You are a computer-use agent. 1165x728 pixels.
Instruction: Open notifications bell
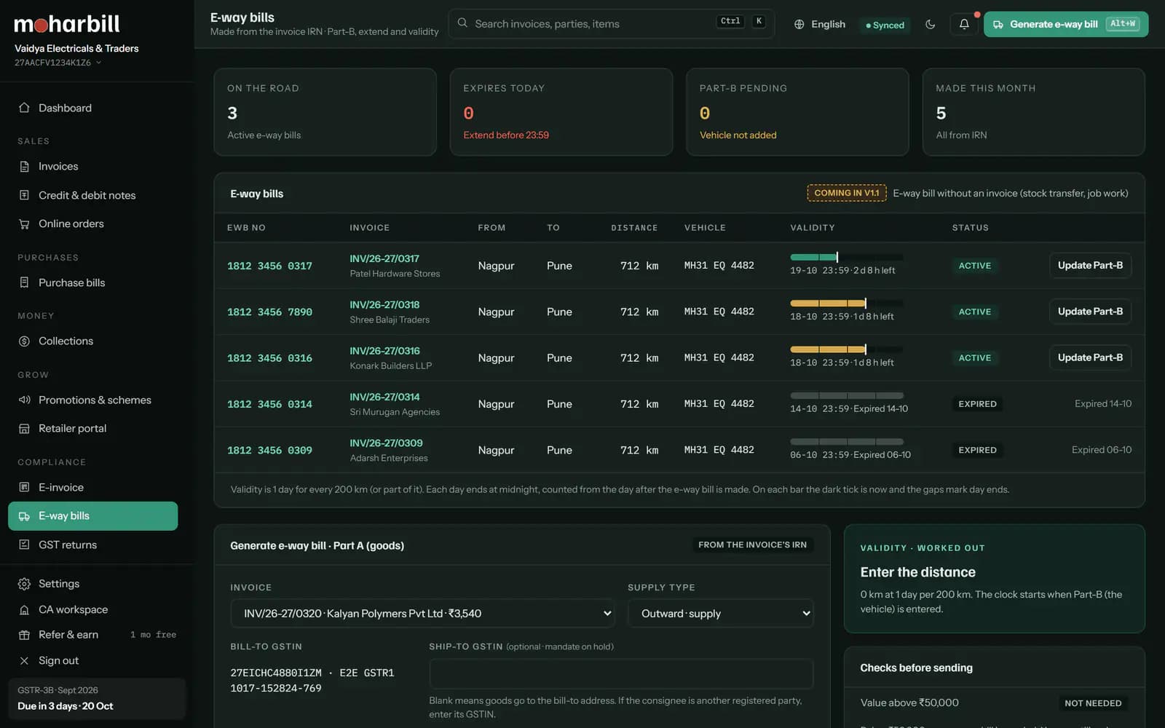click(964, 24)
